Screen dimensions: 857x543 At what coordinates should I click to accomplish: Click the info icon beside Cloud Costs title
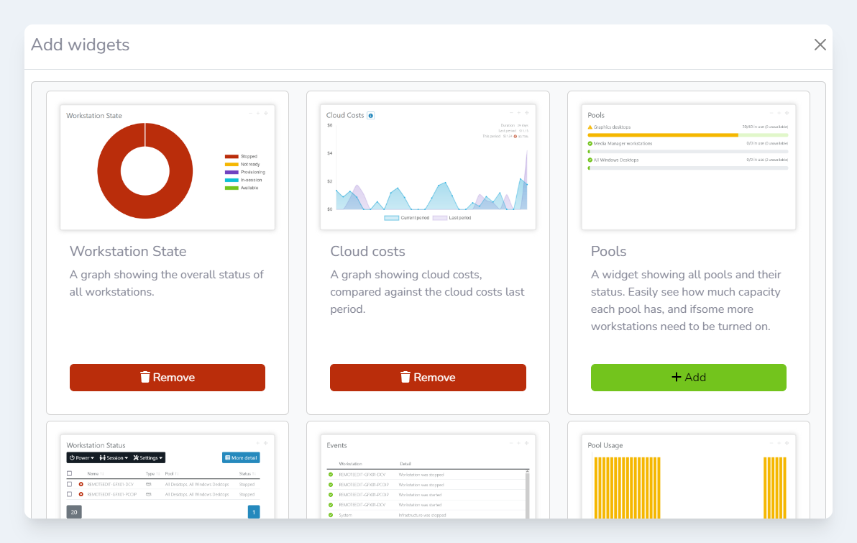pyautogui.click(x=370, y=115)
